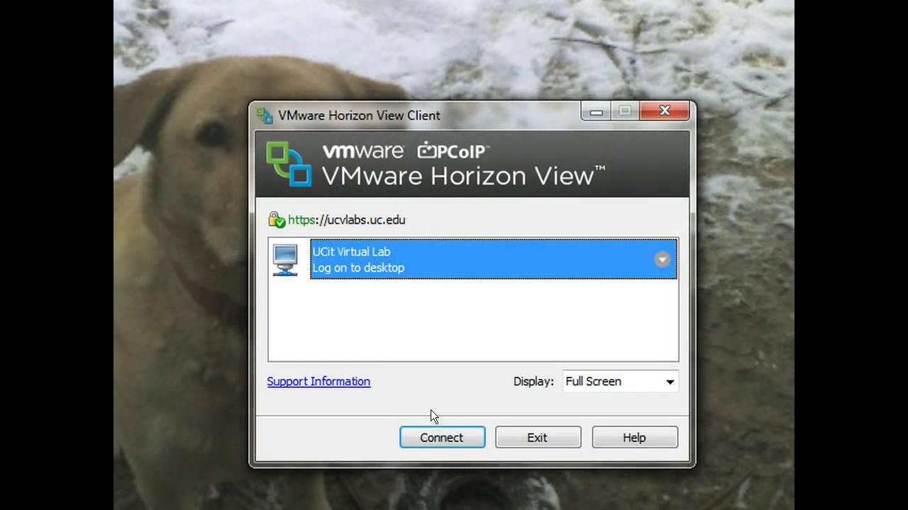
Task: Click the VMware Horizon View Client title bar icon
Action: 265,115
